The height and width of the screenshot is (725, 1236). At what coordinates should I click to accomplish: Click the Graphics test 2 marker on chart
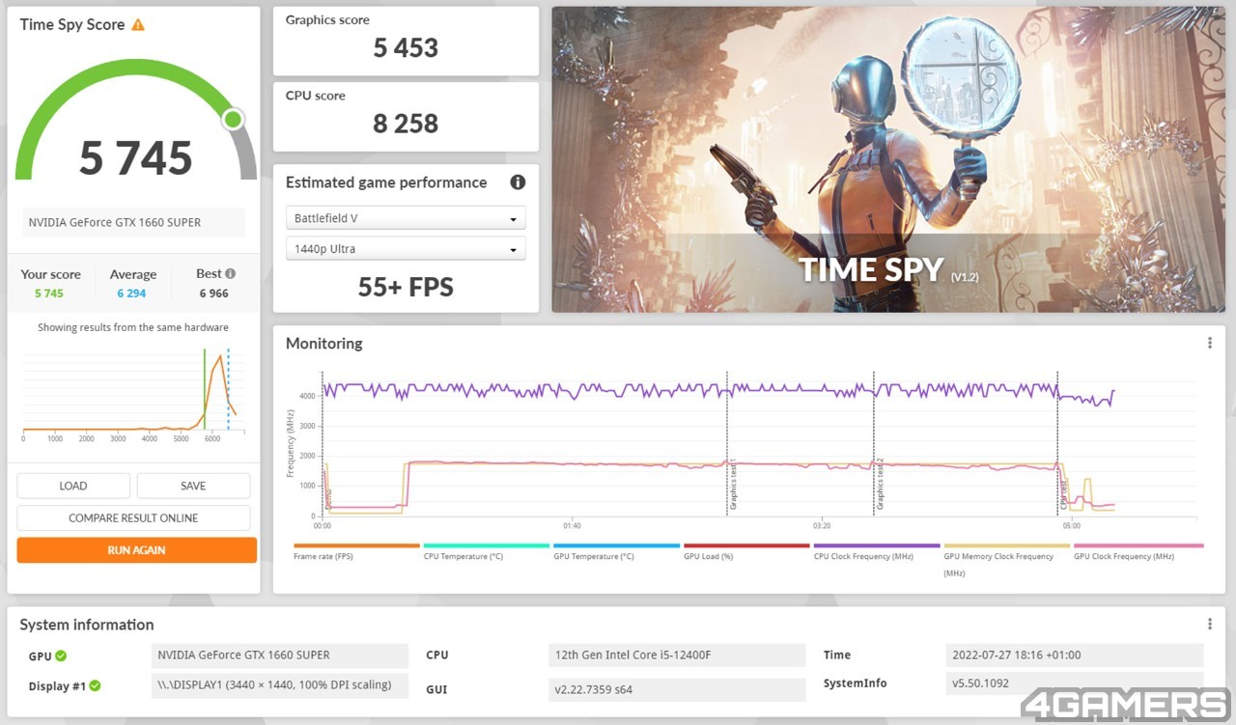[x=879, y=483]
